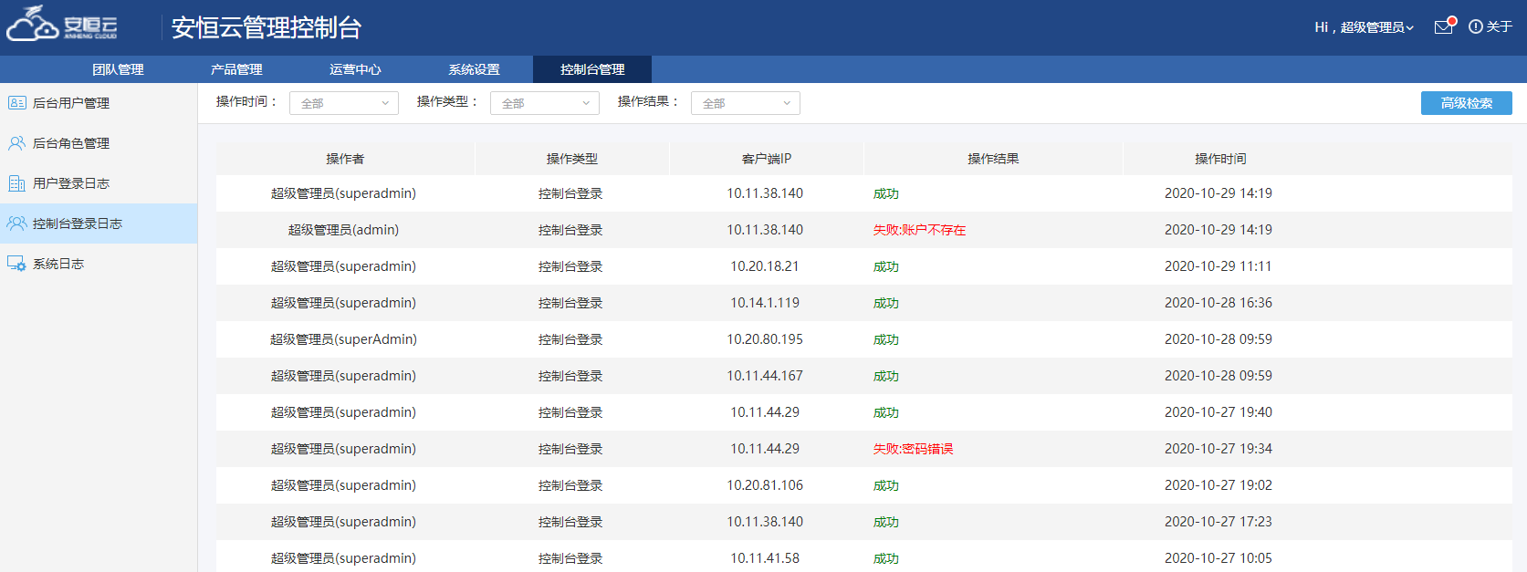Screen dimensions: 1527x572
Task: Open the mail notification icon
Action: coord(1445,26)
